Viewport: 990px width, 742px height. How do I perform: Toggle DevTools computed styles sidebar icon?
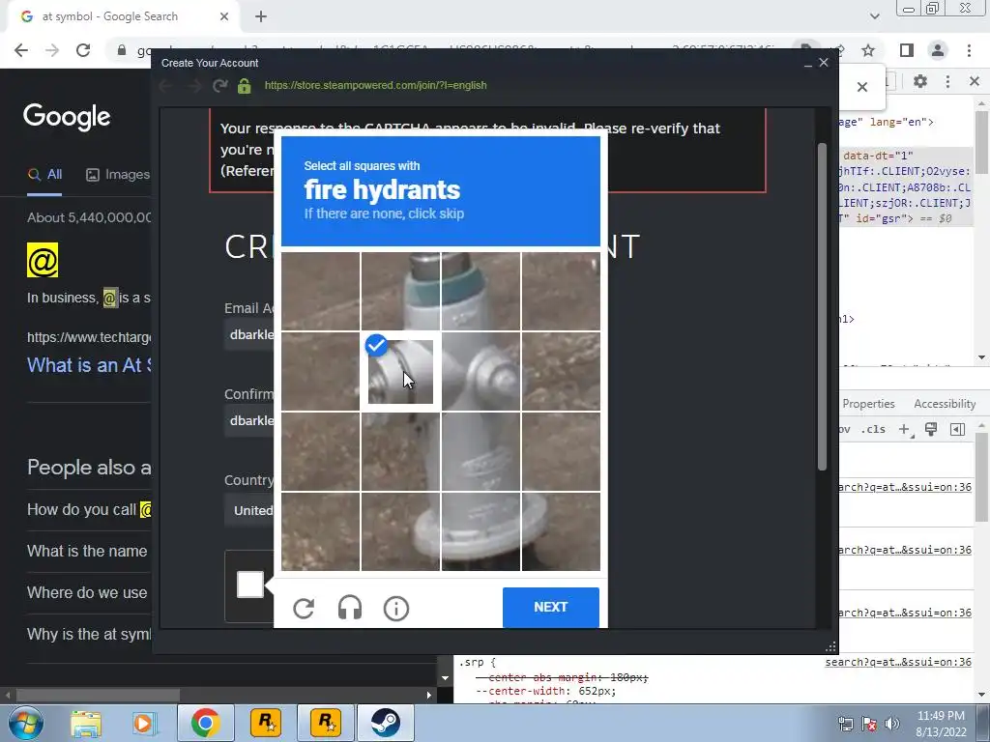(x=957, y=430)
